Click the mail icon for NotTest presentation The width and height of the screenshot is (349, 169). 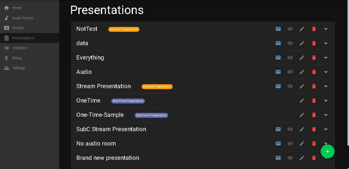[x=278, y=29]
